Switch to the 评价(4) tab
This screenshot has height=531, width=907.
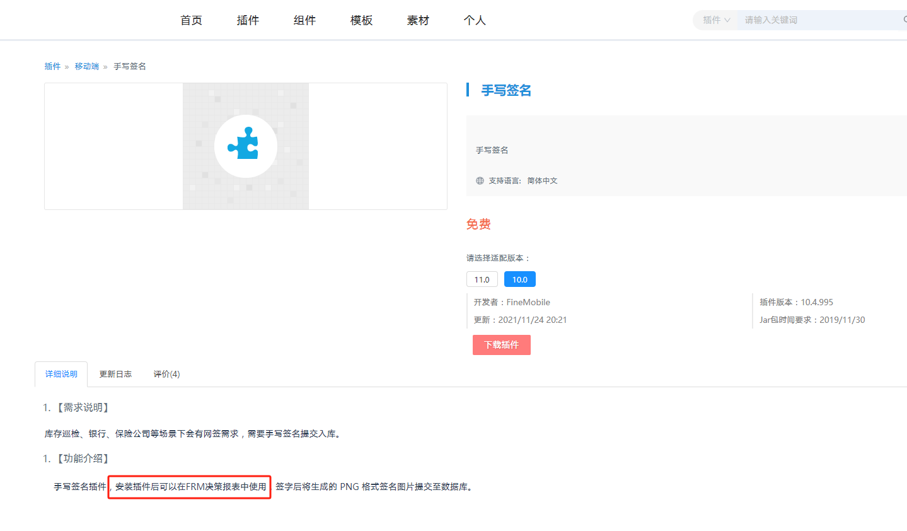pos(166,374)
